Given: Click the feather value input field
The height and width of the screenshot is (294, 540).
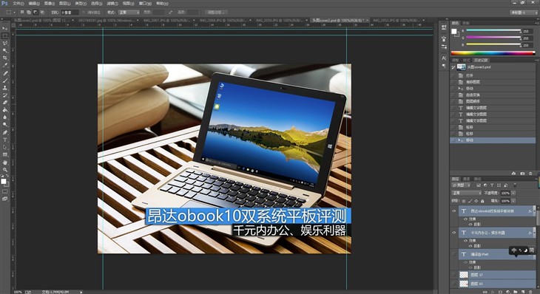Looking at the screenshot, I should (70, 12).
